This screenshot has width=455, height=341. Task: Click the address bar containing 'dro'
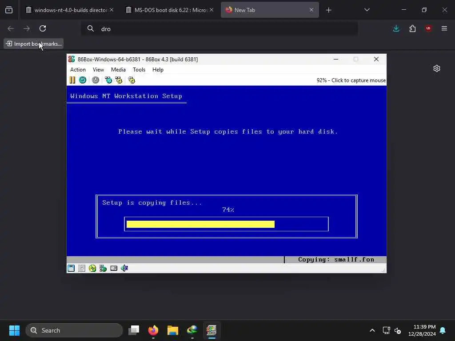point(220,29)
